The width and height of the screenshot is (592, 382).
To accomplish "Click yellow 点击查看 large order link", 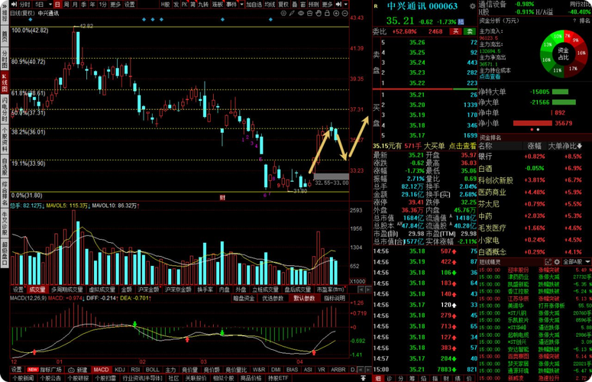I will pyautogui.click(x=462, y=146).
